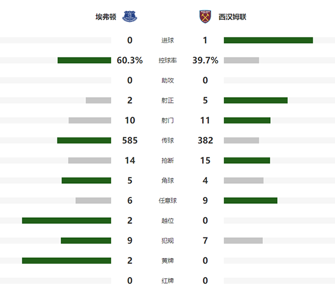
Task: Click Everton's 585 passes value
Action: click(x=130, y=140)
